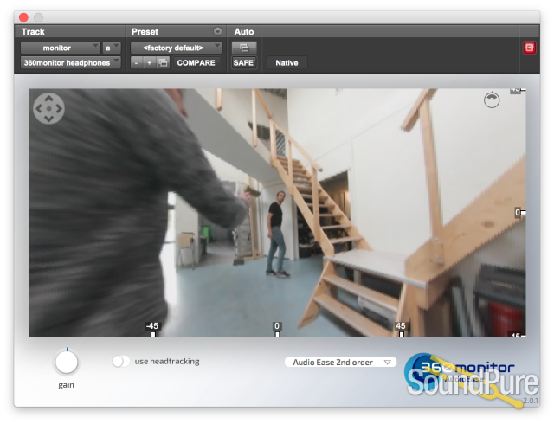Click the red target button in the plugin header
This screenshot has height=424, width=554.
click(x=530, y=48)
